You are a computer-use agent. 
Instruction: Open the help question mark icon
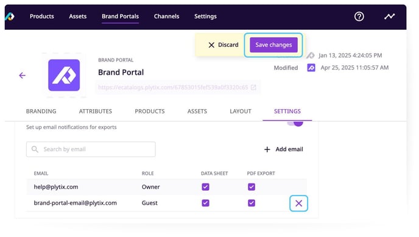tap(359, 16)
